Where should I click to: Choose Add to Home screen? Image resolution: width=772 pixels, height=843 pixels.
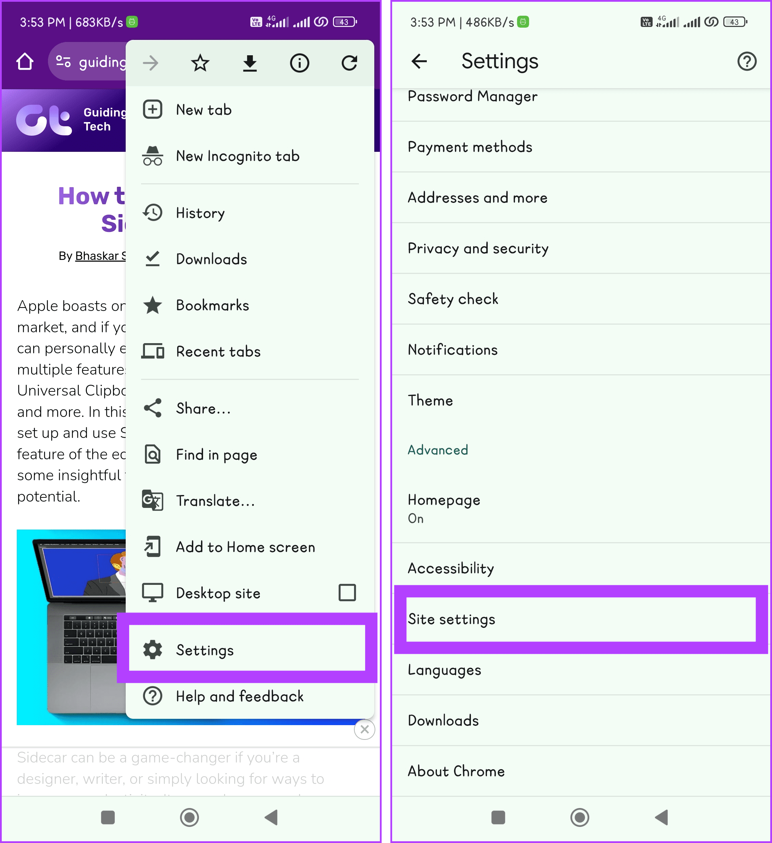pos(250,547)
